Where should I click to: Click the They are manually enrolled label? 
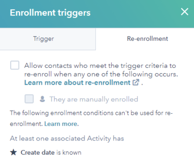pos(94,99)
